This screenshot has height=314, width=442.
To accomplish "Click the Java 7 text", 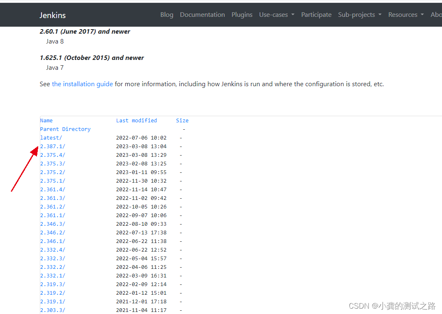I will 55,68.
